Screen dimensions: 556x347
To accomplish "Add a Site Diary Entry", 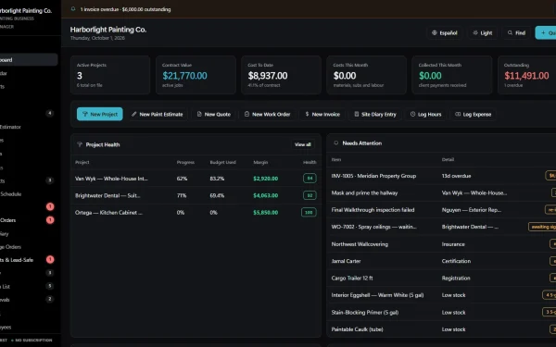I will click(x=375, y=114).
